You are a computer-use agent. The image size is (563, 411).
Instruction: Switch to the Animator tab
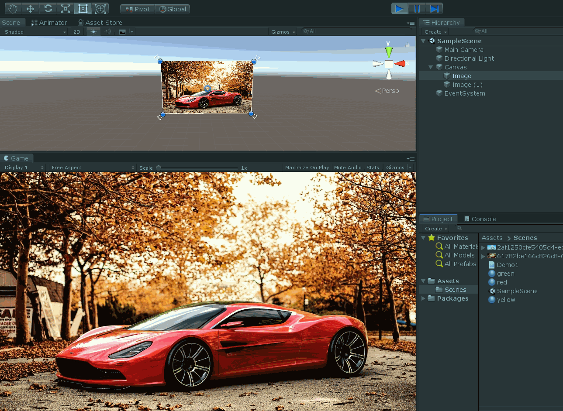[x=49, y=23]
